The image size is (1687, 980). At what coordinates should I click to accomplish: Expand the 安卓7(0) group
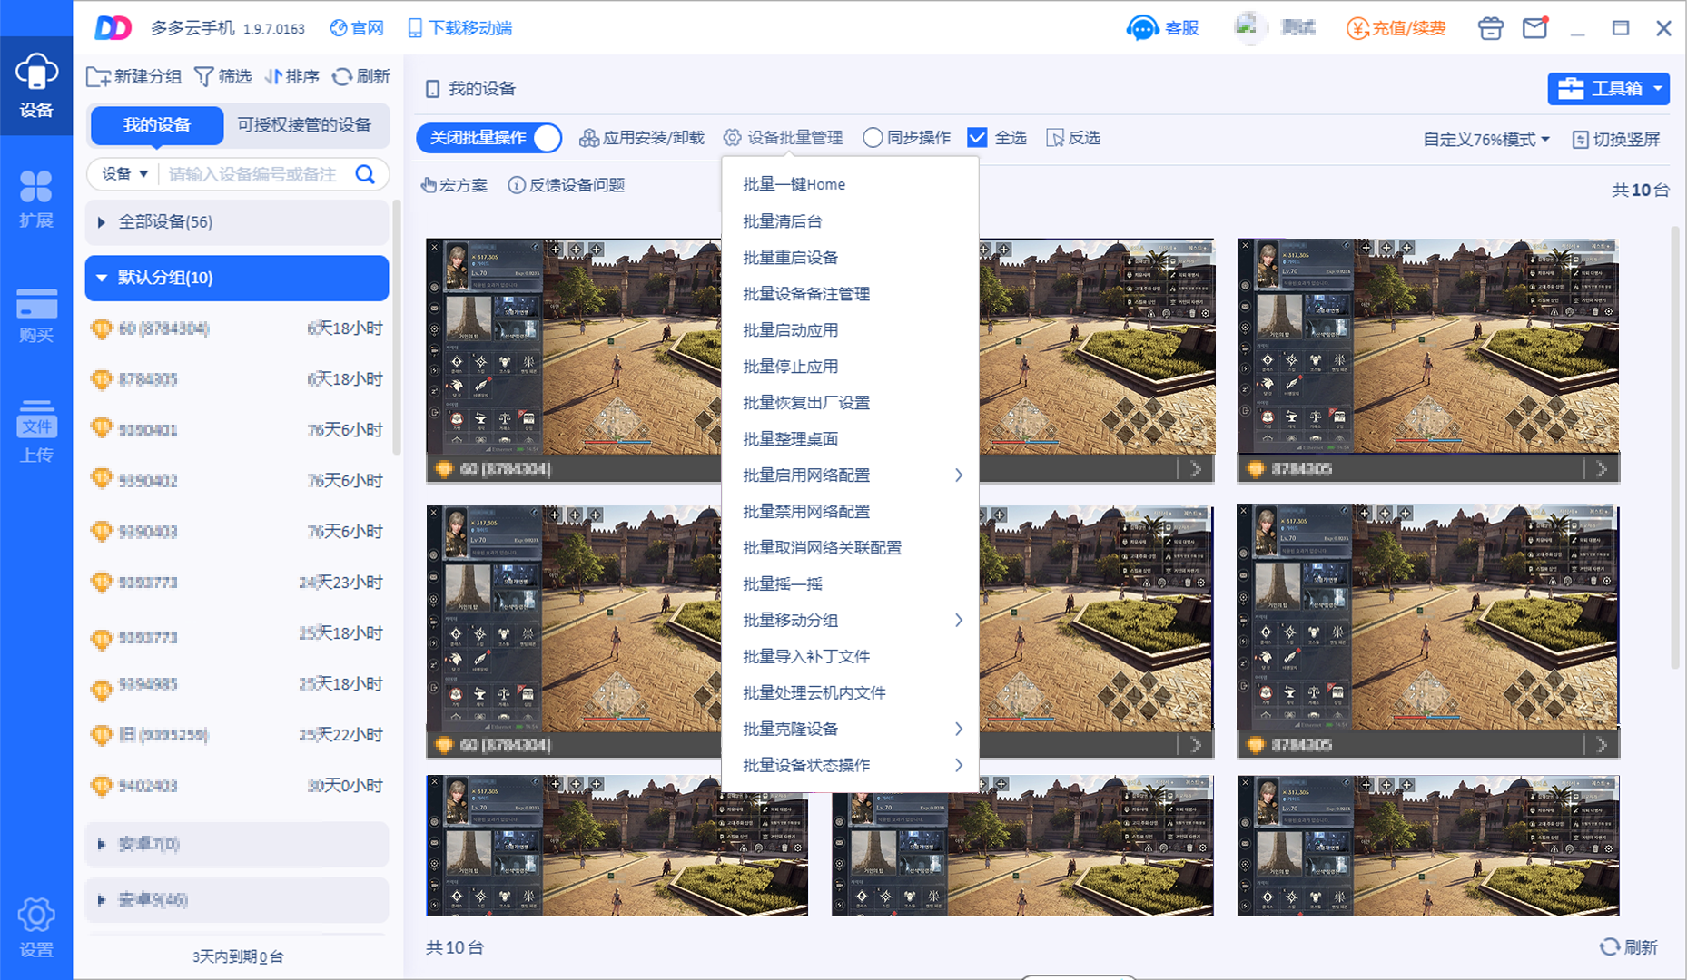[237, 845]
